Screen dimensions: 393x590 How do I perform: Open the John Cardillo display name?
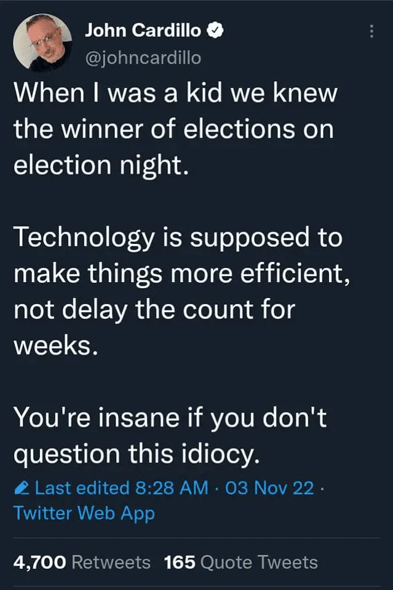pyautogui.click(x=144, y=31)
